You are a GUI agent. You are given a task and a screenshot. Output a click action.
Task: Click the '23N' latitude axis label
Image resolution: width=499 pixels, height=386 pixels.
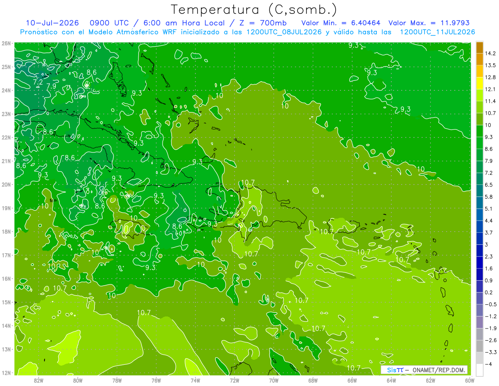6,114
